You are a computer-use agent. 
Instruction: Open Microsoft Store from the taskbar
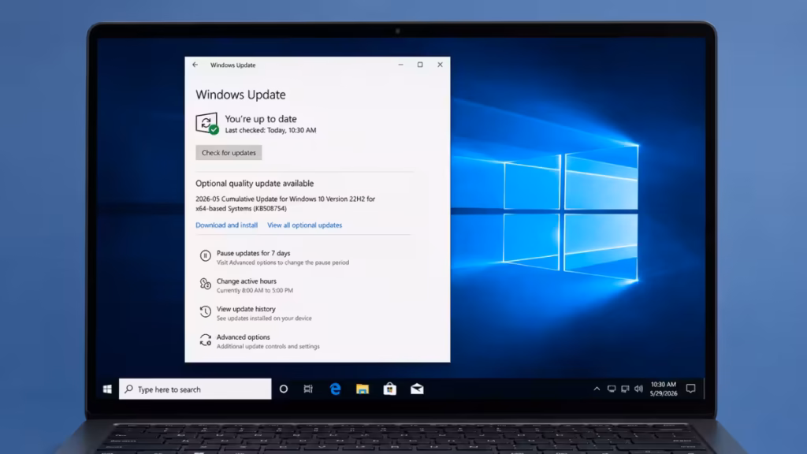389,389
